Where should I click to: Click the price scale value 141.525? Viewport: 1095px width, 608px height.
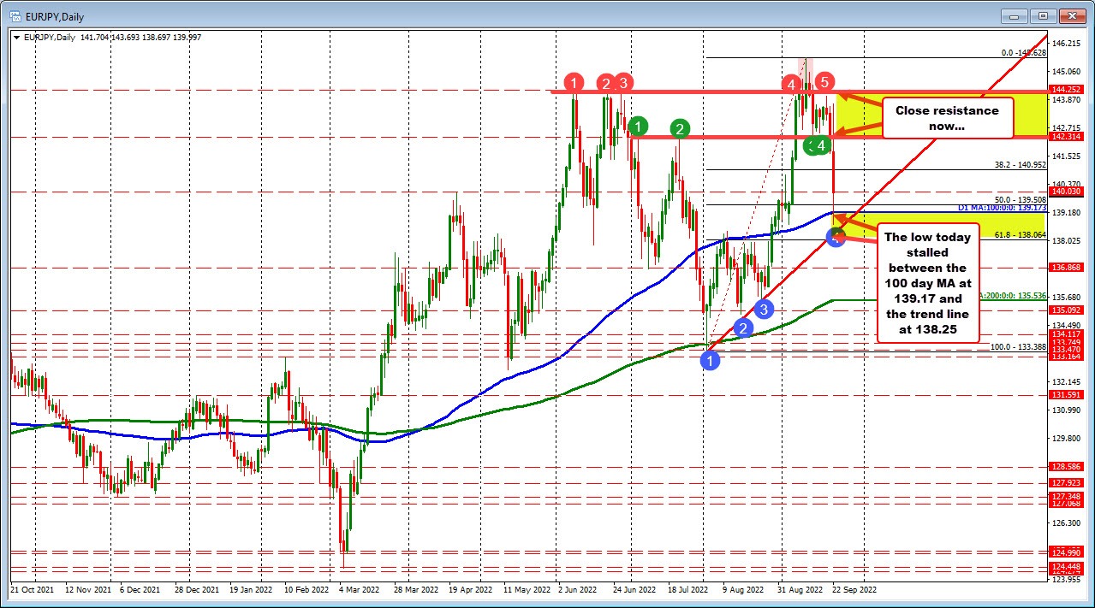1067,156
